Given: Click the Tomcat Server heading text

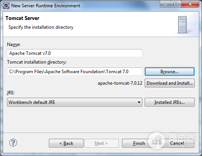Looking at the screenshot, I should (22, 18).
